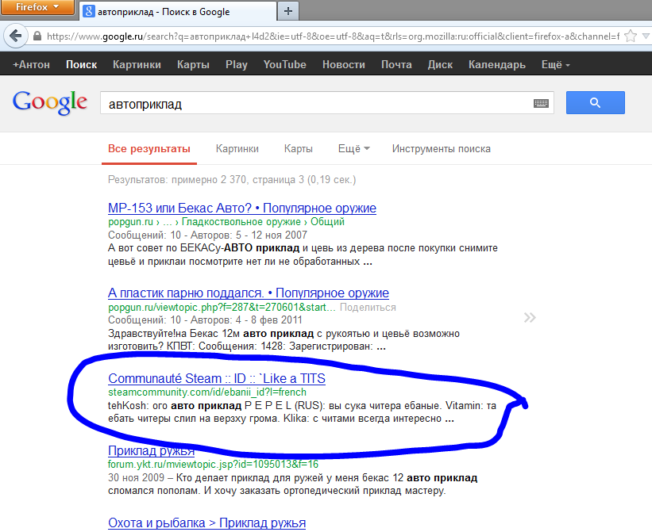Open the on-screen keyboard icon

pos(541,103)
